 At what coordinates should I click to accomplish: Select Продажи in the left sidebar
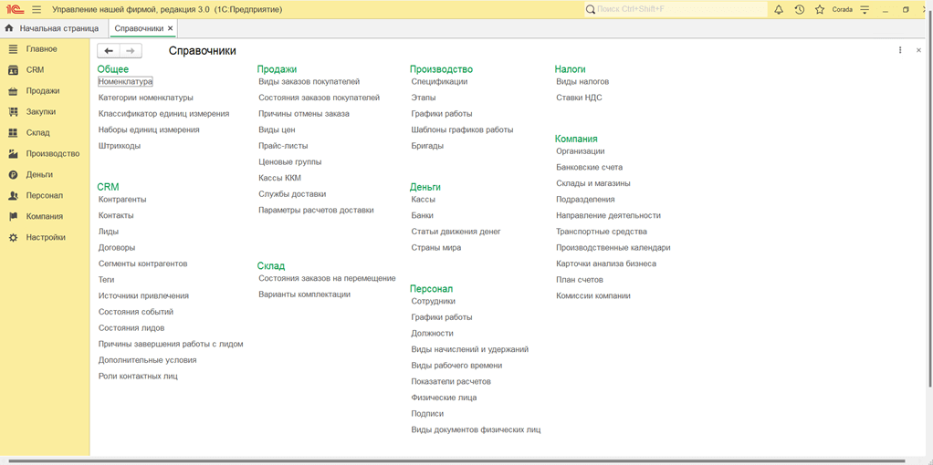pyautogui.click(x=43, y=91)
